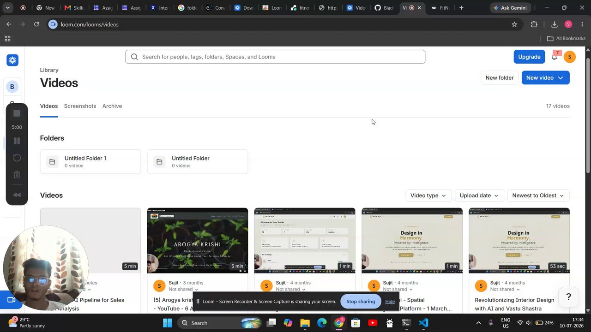Switch to the Screenshots tab

tap(80, 106)
